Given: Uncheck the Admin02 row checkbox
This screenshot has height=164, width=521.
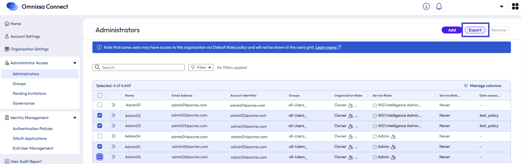Looking at the screenshot, I should pos(100,115).
